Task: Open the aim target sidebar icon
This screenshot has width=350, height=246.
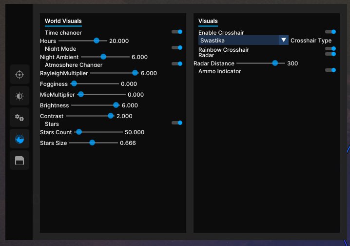Action: (x=19, y=75)
